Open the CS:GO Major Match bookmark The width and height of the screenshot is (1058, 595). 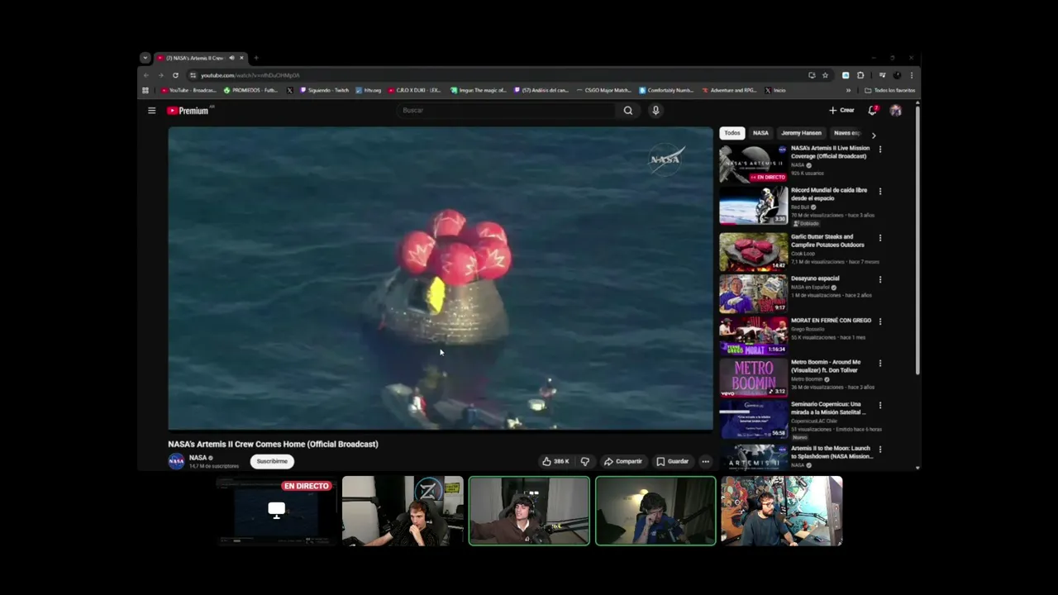tap(604, 90)
